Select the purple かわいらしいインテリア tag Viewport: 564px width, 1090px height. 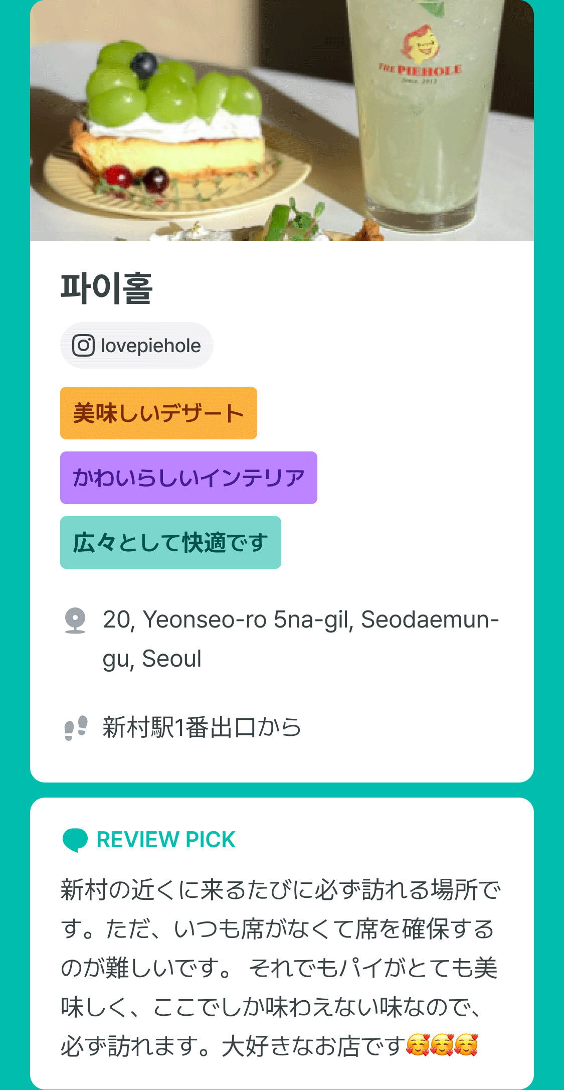click(189, 478)
